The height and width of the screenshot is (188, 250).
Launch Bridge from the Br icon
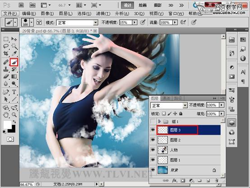tap(21, 5)
